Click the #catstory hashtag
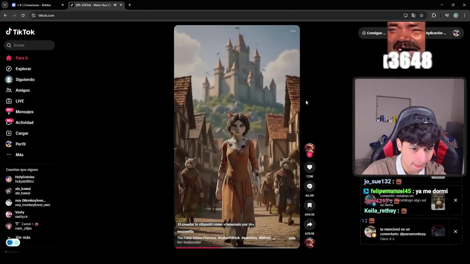Viewport: 470px width, 264px height. click(249, 238)
